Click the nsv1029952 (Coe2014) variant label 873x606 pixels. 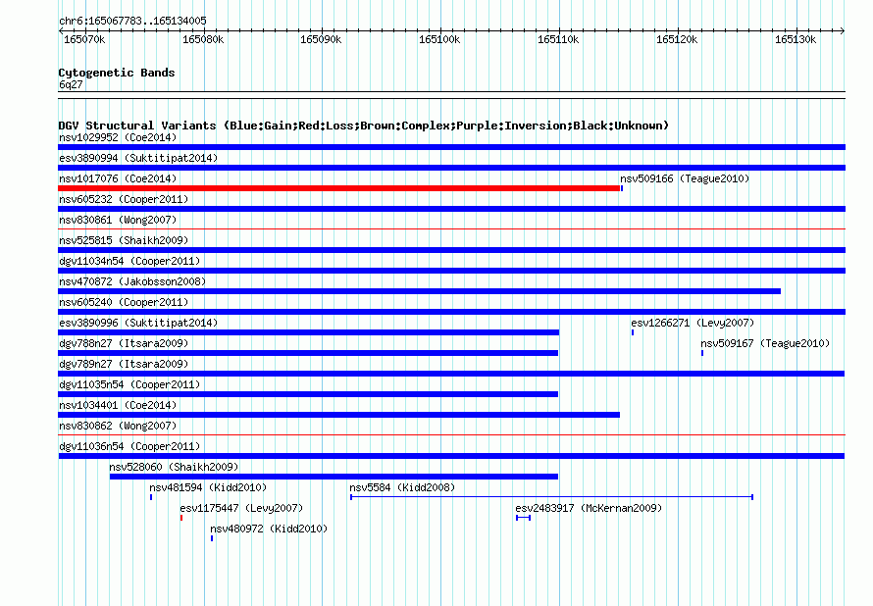pos(118,137)
